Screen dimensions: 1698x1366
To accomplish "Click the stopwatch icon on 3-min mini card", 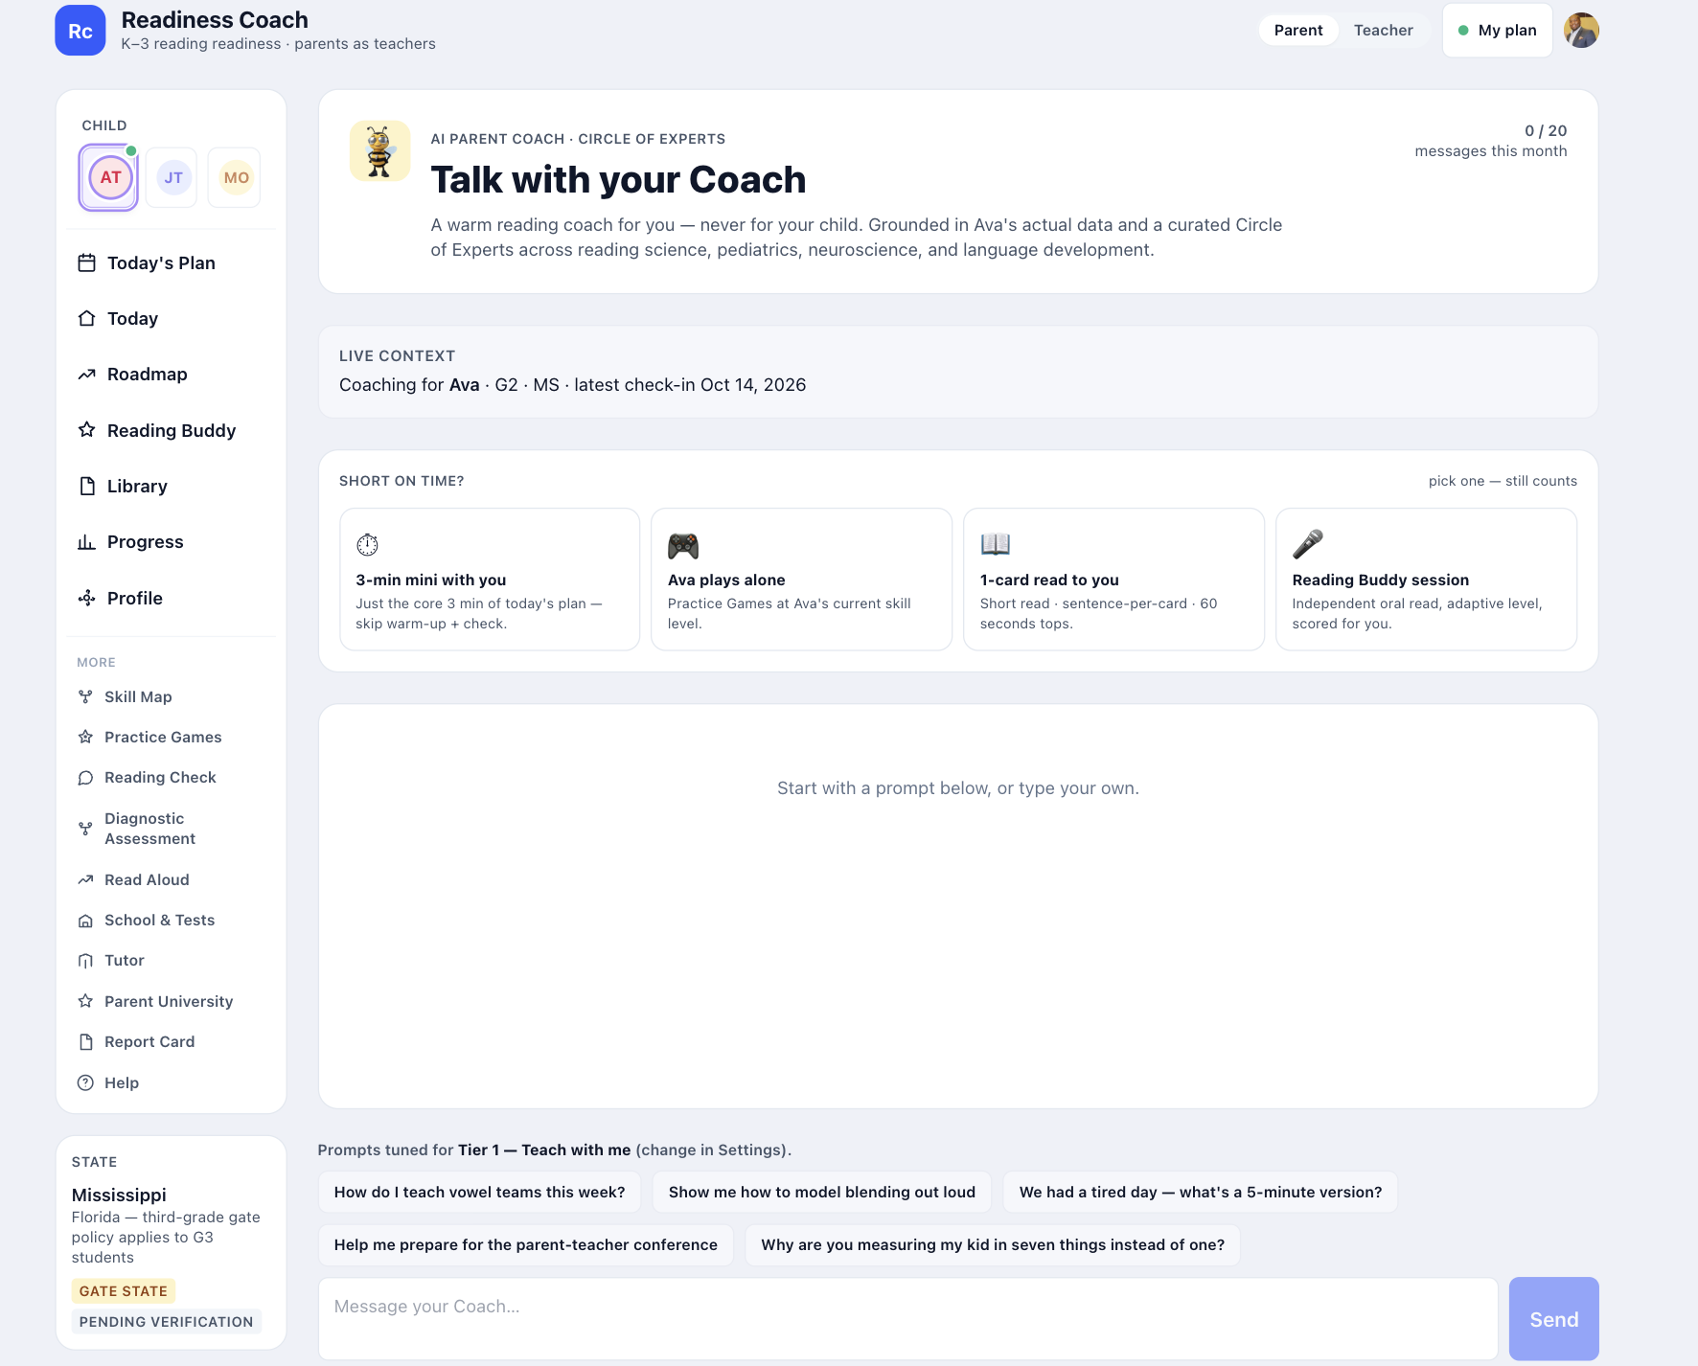I will click(x=368, y=544).
